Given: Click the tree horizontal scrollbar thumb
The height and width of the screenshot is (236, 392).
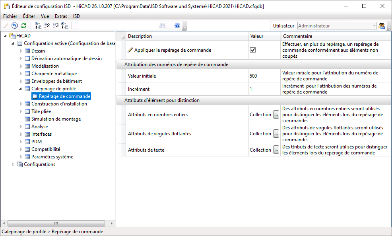Looking at the screenshot, I should click(56, 223).
